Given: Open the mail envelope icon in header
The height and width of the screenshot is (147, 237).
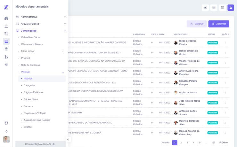Looking at the screenshot, I should pyautogui.click(x=205, y=8).
